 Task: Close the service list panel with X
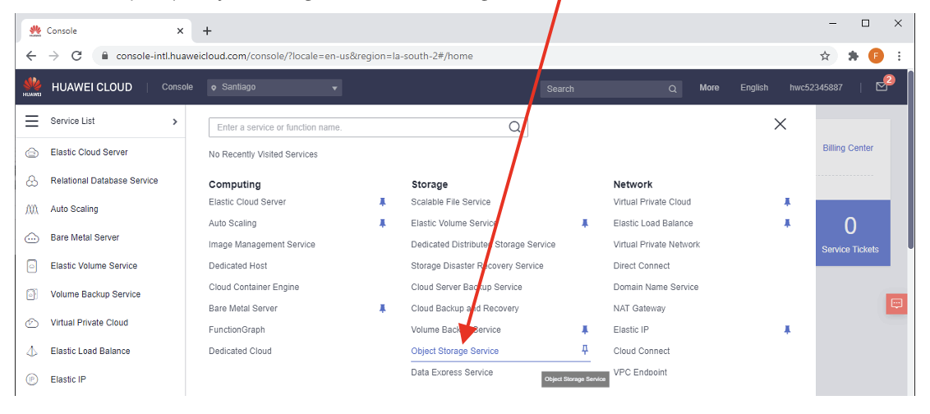pos(780,124)
